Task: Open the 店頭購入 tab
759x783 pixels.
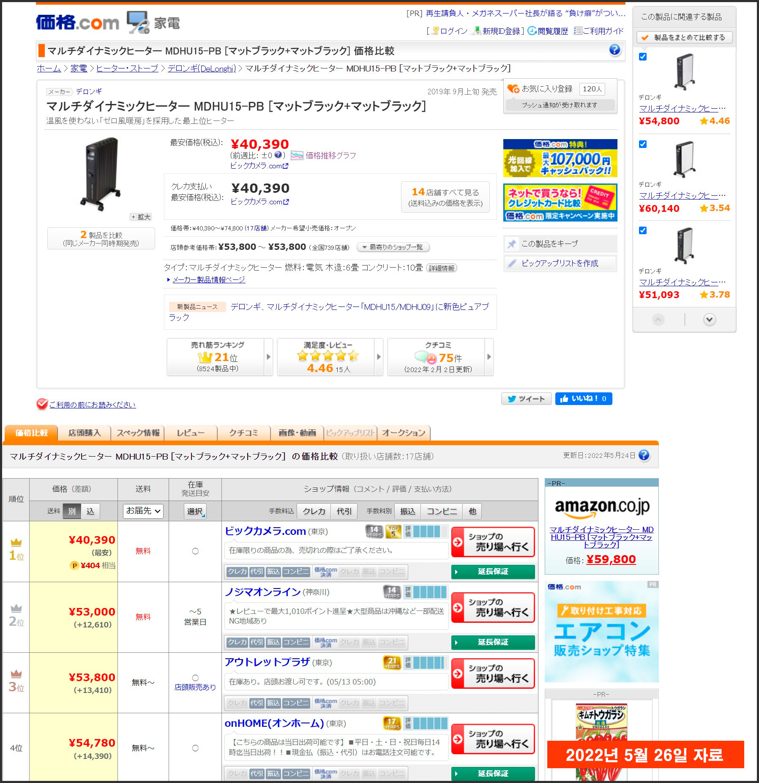Action: click(x=85, y=433)
